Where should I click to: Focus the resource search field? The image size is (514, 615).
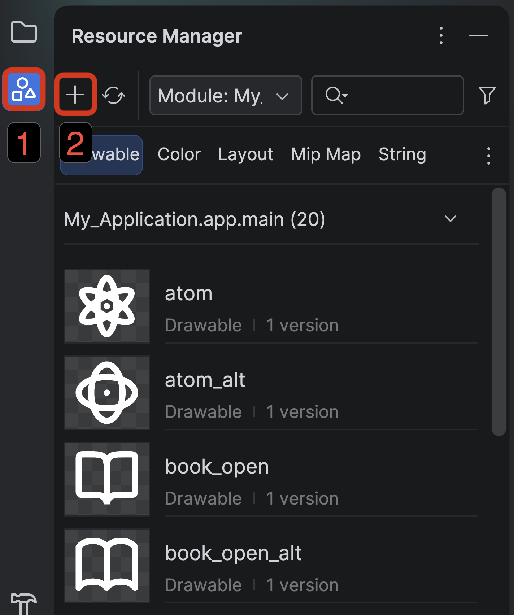pos(388,95)
